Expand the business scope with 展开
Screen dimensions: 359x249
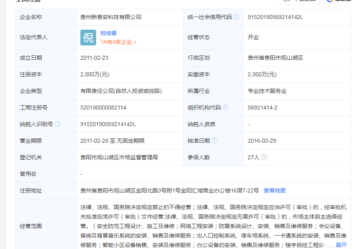[341, 245]
